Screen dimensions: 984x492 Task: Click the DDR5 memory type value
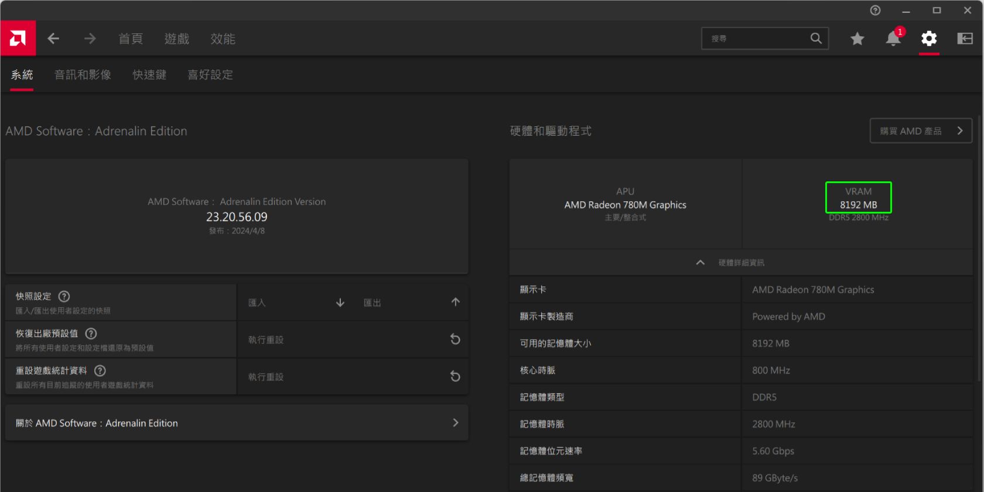coord(764,397)
